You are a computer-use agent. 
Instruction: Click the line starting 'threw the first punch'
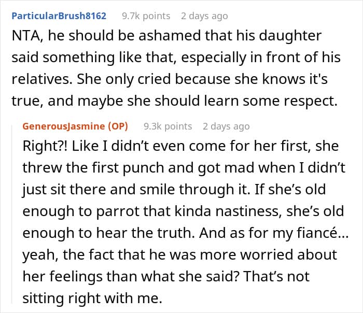tap(184, 168)
